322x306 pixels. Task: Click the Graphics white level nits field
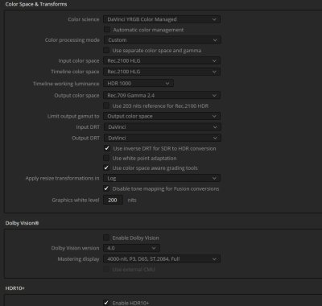point(113,200)
